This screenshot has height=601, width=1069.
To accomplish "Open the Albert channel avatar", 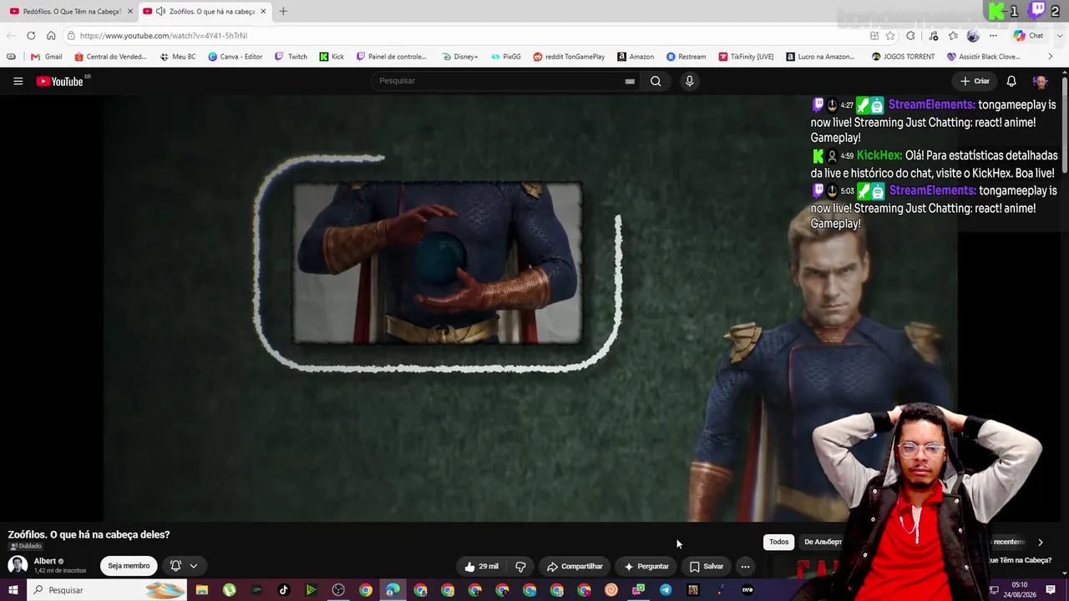I will pyautogui.click(x=17, y=565).
